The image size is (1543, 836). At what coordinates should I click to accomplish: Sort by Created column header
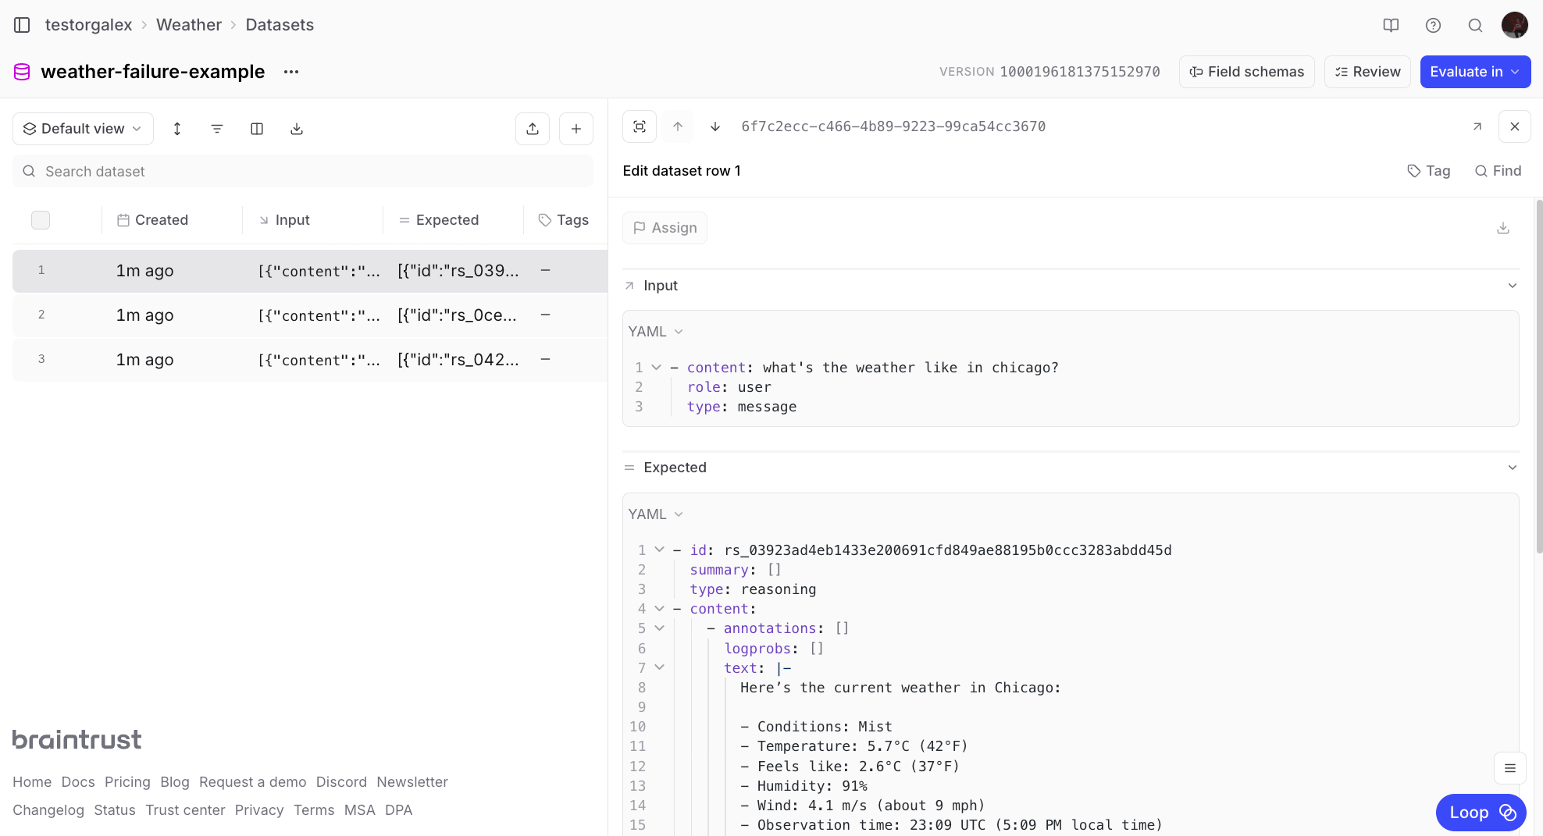point(153,220)
